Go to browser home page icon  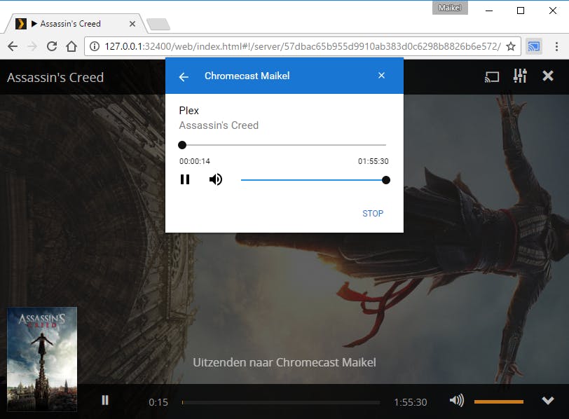(x=71, y=46)
